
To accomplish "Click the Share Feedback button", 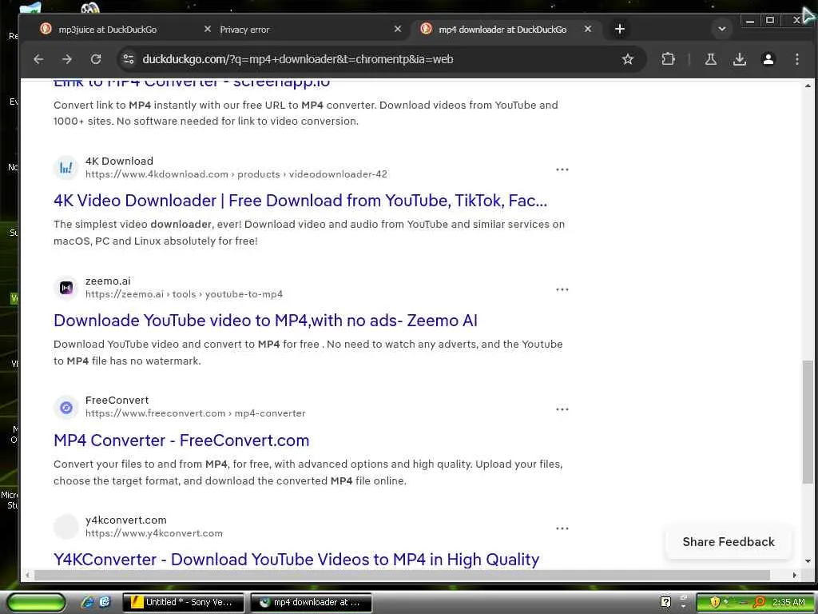I will (729, 542).
